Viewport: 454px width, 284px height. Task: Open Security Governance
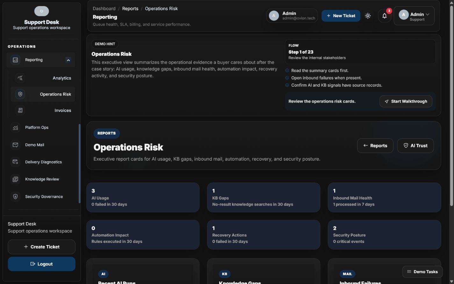(x=40, y=197)
